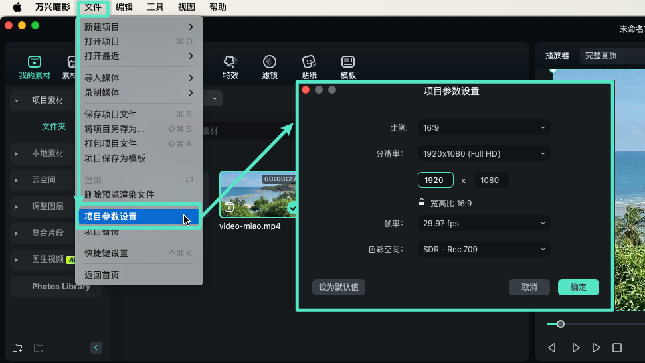Viewport: 645px width, 363px height.
Task: Collapse the sidebar with the left chevron button
Action: pos(96,348)
